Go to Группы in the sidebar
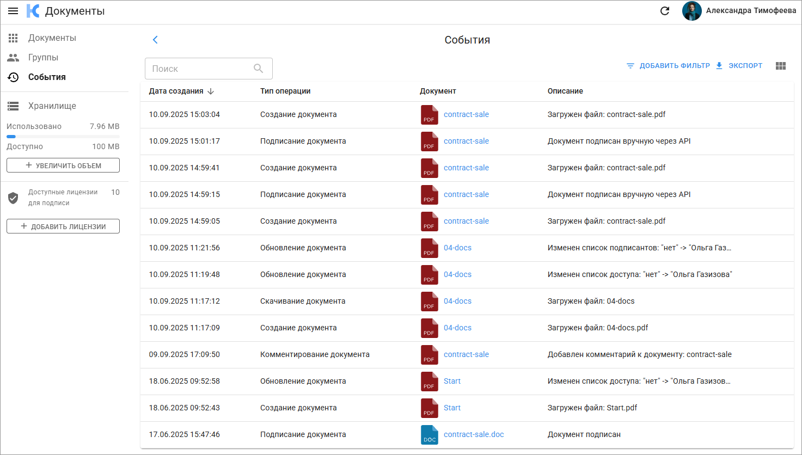 [x=43, y=58]
